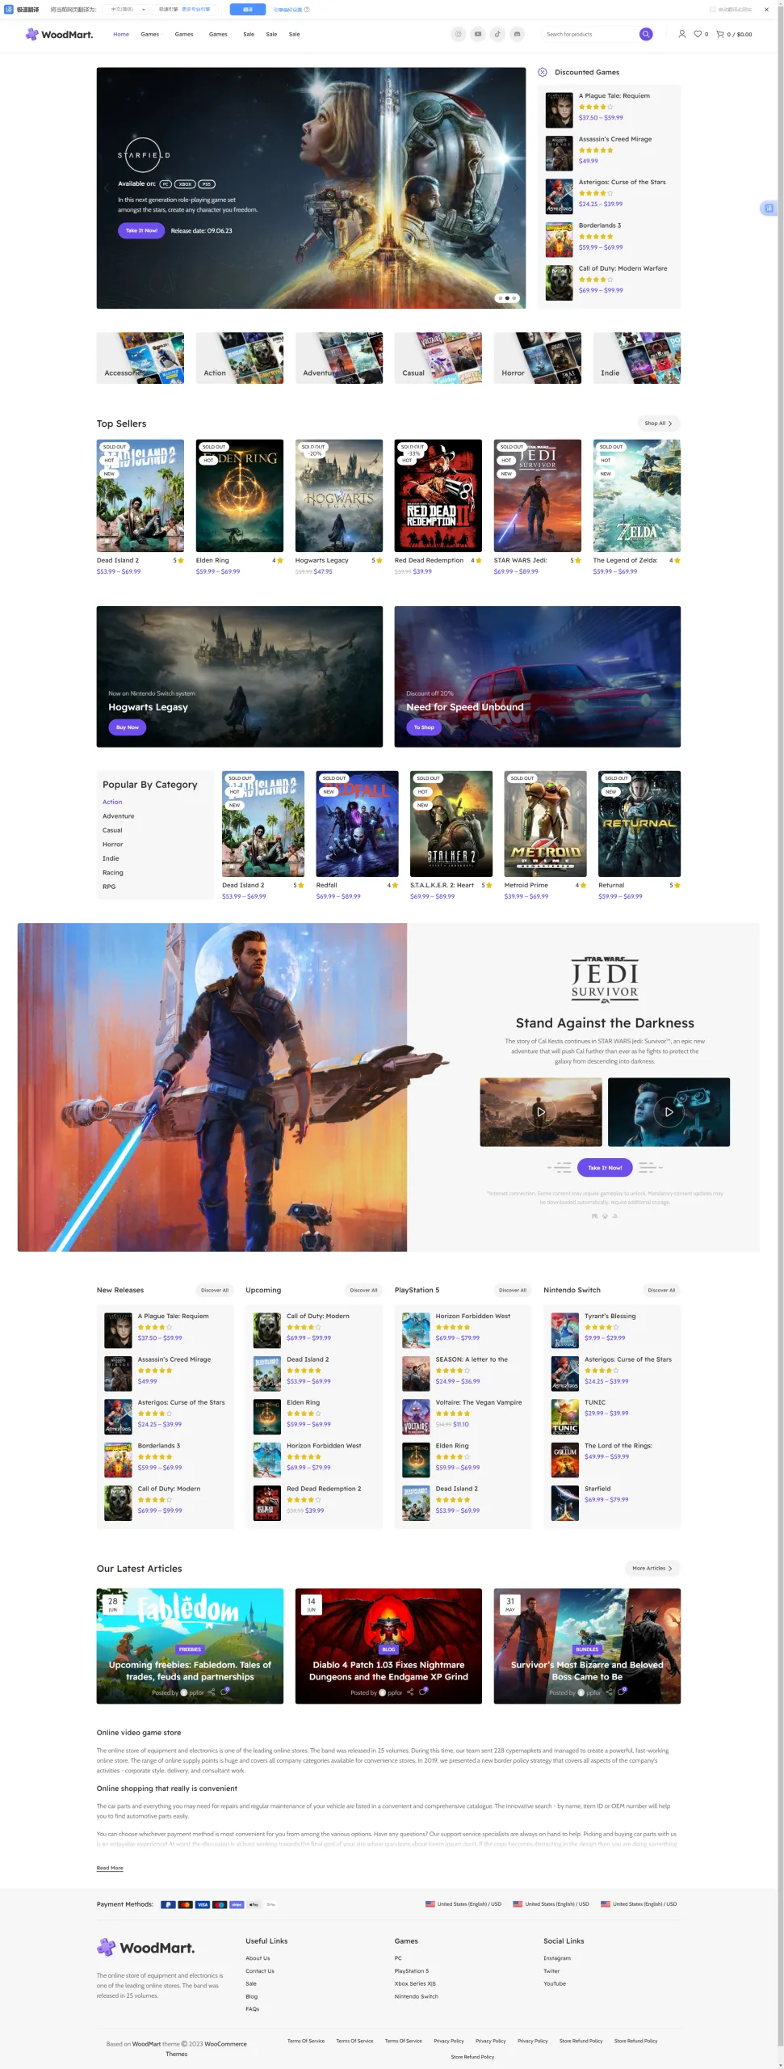Select RPG in Popular By Category list
The image size is (784, 2069).
point(109,887)
